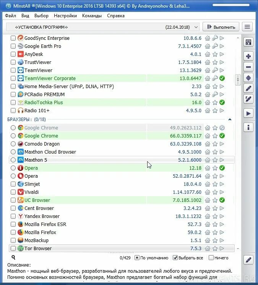Click the key icon for Google Earth Pro

215,46
